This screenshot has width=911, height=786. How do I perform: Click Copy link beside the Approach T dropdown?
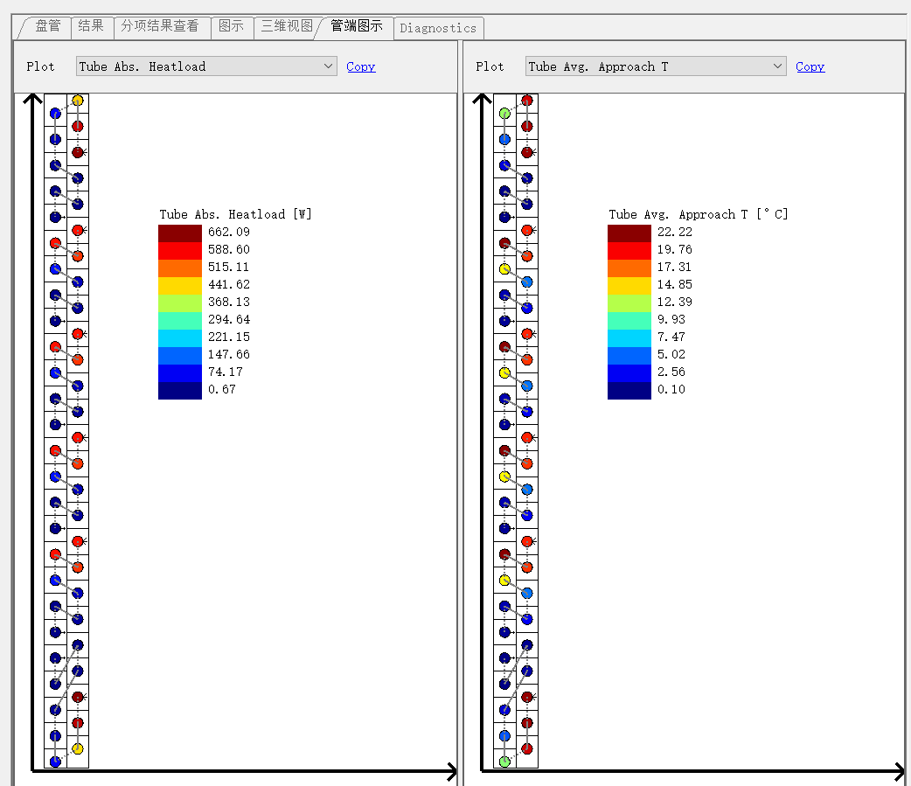810,66
